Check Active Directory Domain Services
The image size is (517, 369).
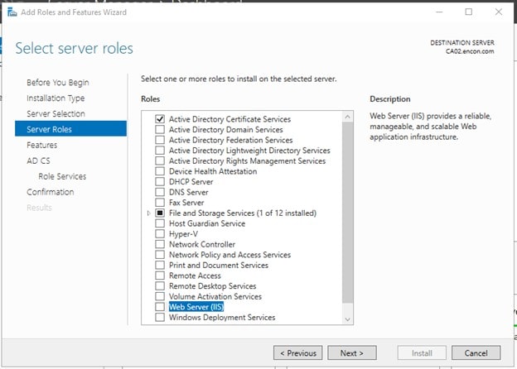click(x=161, y=130)
